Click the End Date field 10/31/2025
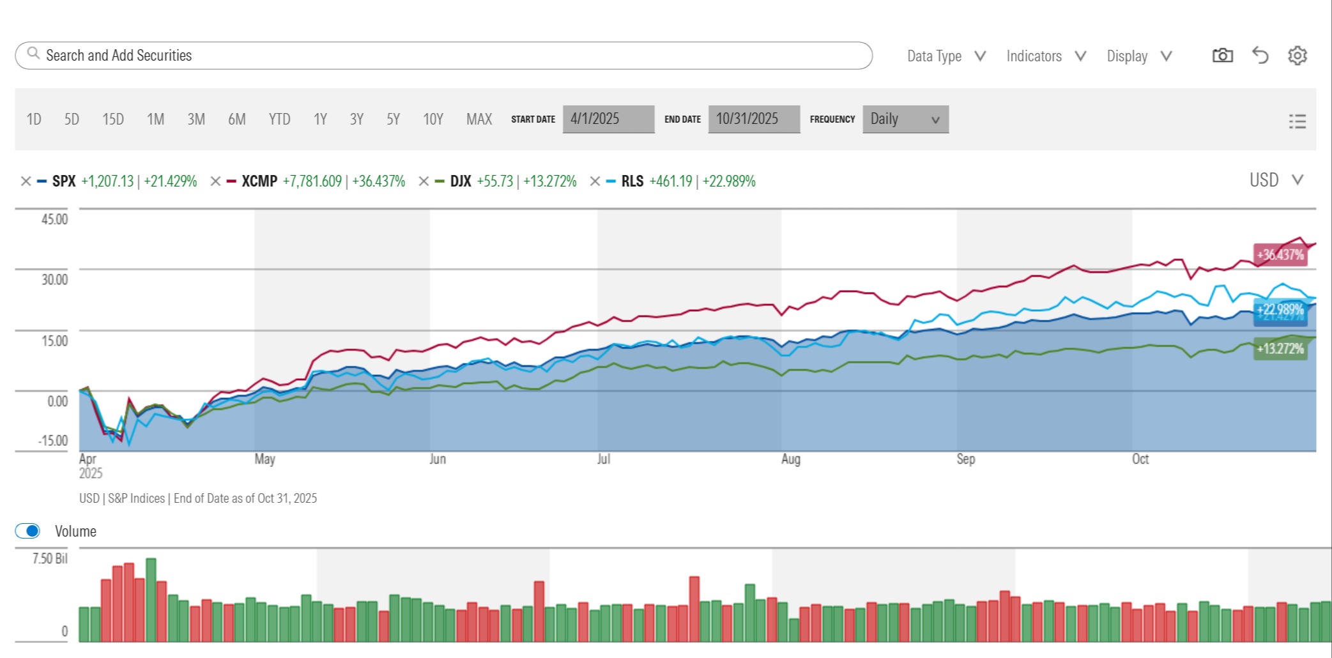 point(753,119)
